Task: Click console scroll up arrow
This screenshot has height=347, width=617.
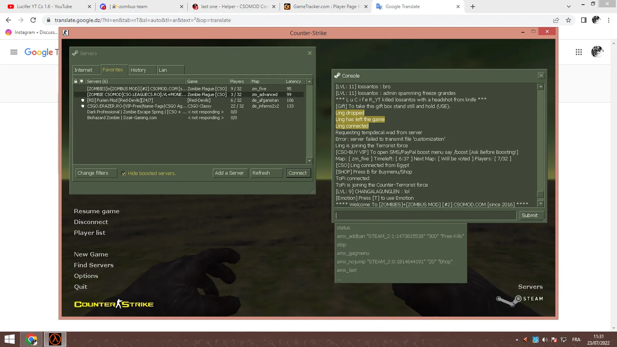Action: click(541, 86)
